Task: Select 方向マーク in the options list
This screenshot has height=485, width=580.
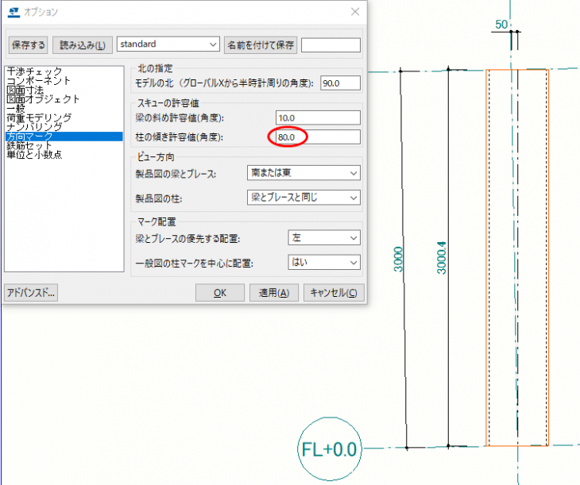Action: pyautogui.click(x=64, y=137)
